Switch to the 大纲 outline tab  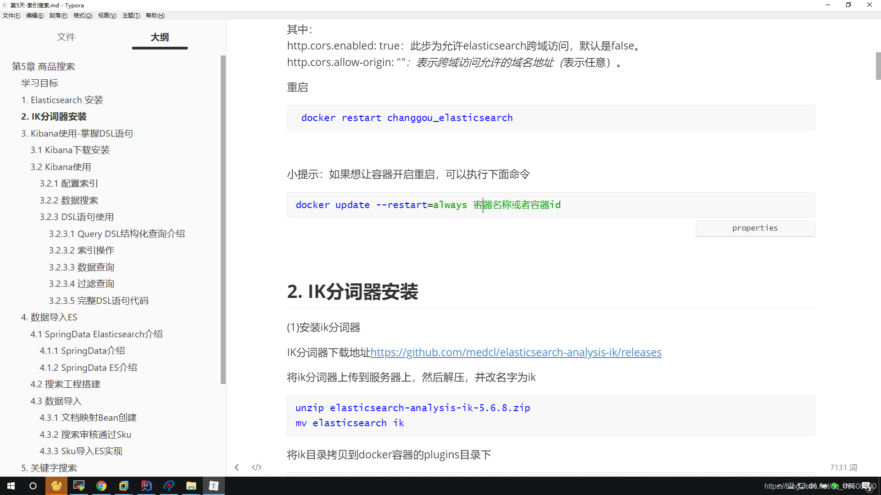point(160,37)
